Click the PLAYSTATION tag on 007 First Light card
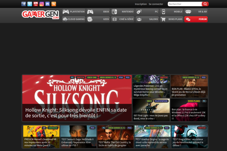 pyautogui.click(x=161, y=101)
